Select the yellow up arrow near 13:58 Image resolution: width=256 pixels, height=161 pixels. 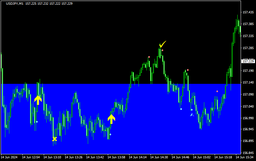coord(111,119)
